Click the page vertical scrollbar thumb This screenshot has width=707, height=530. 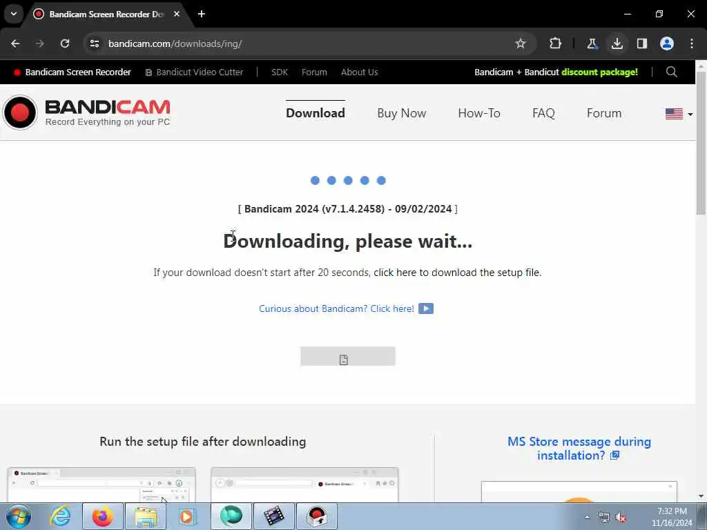[701, 144]
